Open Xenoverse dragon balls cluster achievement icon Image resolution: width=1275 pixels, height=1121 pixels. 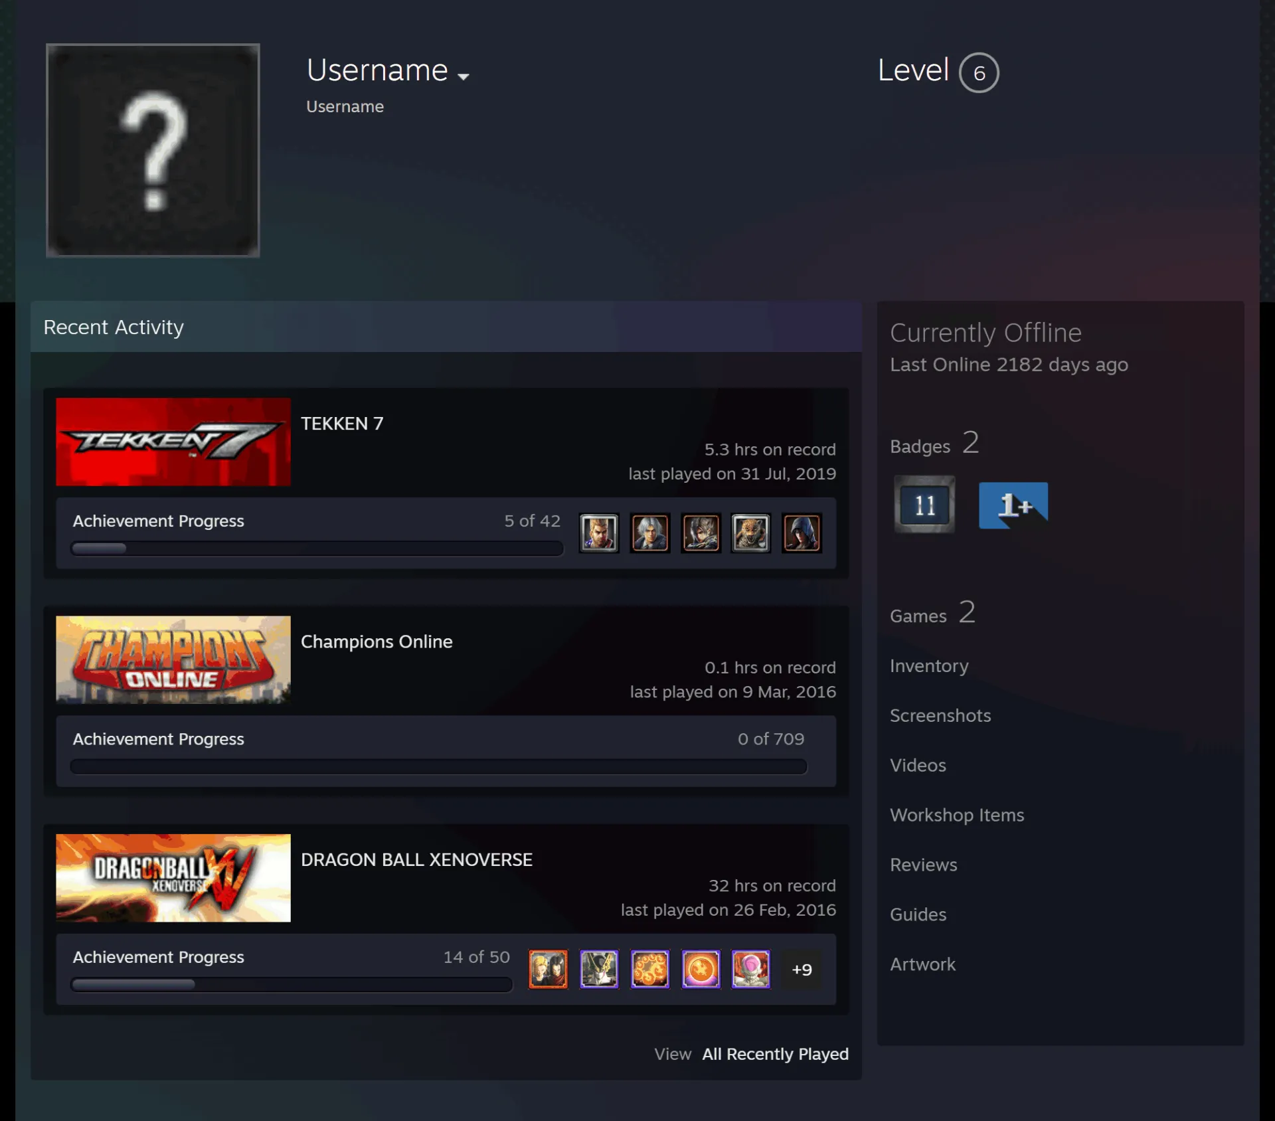pyautogui.click(x=649, y=969)
